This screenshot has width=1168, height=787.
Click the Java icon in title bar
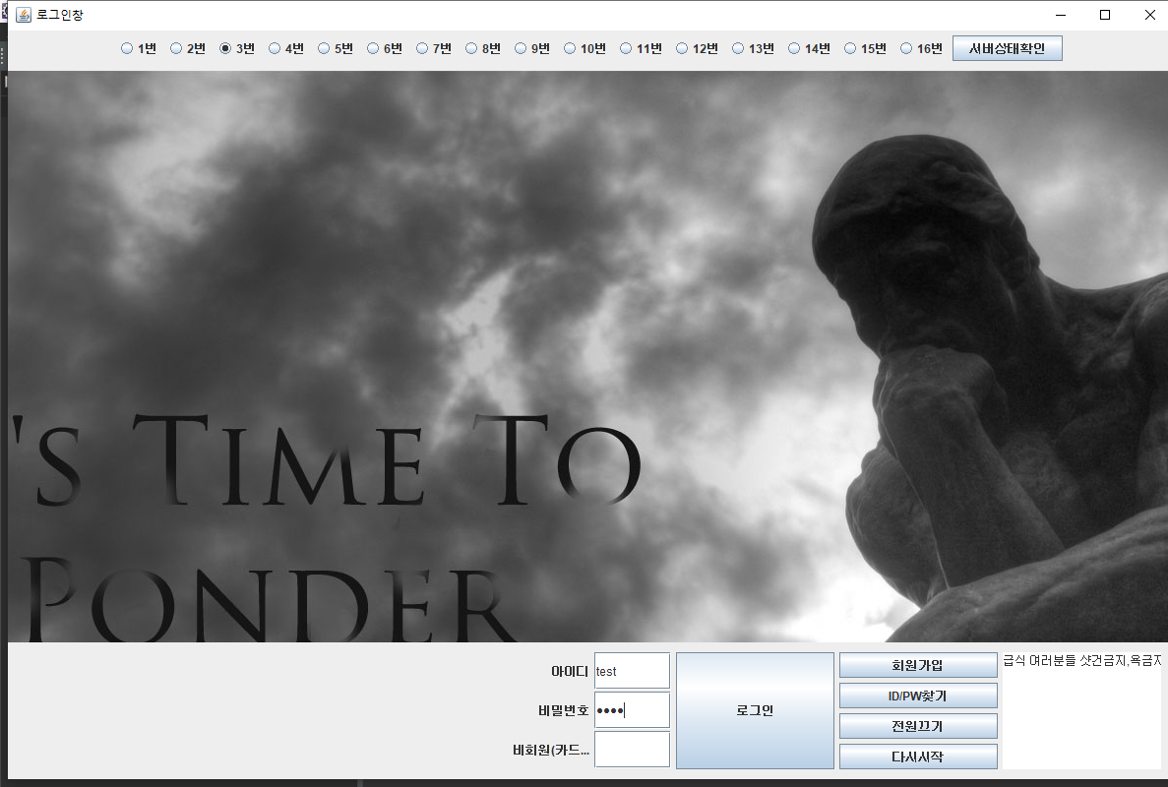coord(23,15)
